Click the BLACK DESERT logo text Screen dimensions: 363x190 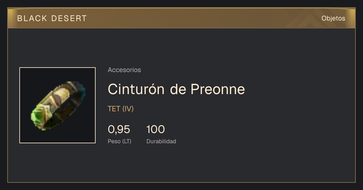52,18
